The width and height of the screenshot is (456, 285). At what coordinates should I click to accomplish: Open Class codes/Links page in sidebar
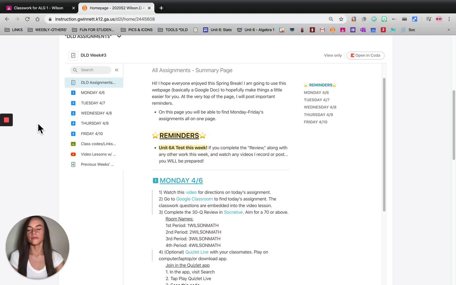point(94,144)
